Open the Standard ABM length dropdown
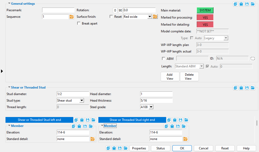The image size is (259, 152). tap(201, 66)
